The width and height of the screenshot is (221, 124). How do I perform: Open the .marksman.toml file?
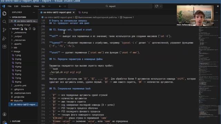[x=22, y=93]
